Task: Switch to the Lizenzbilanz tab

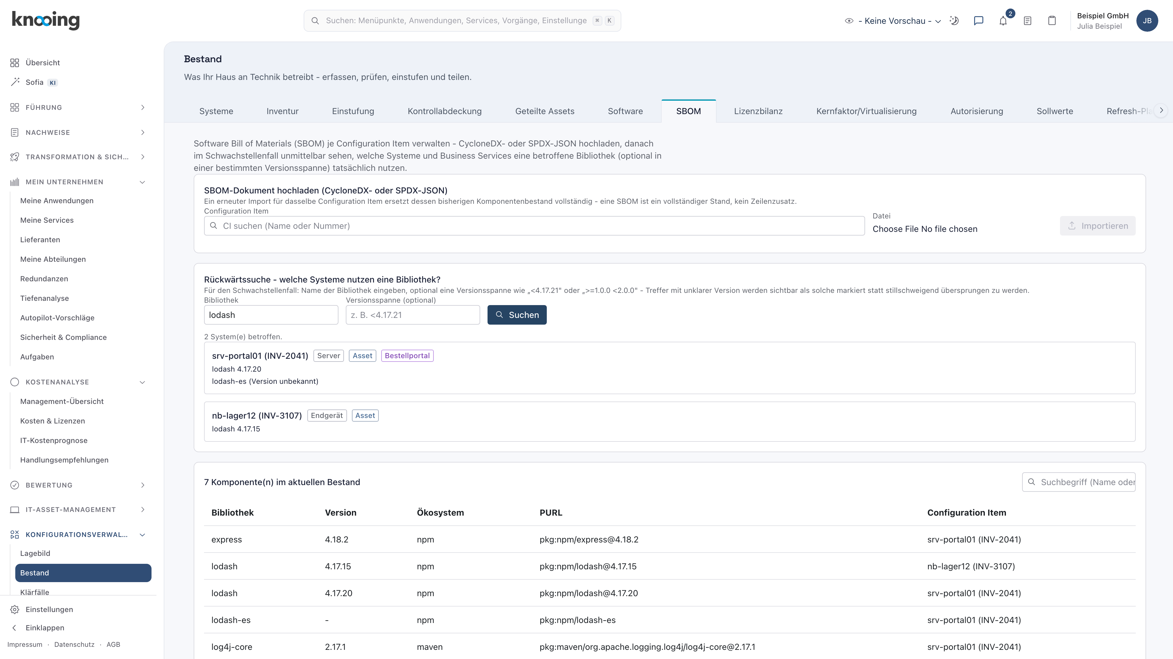Action: pyautogui.click(x=758, y=111)
